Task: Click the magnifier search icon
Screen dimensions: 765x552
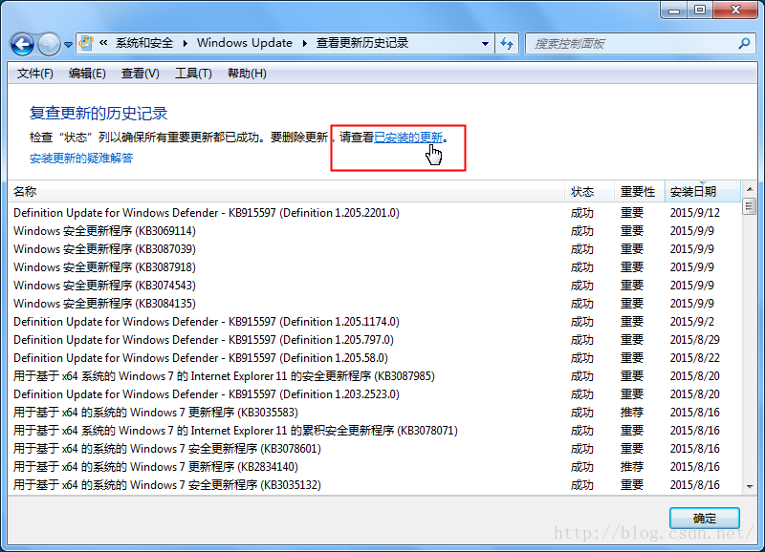Action: point(744,43)
